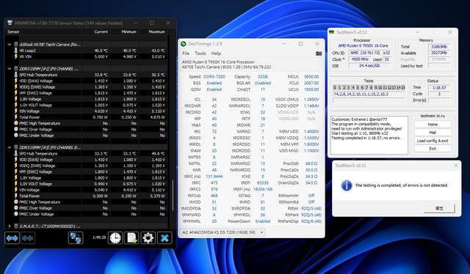
Task: Take ZenTimings screenshot with camera icon
Action: (x=319, y=53)
